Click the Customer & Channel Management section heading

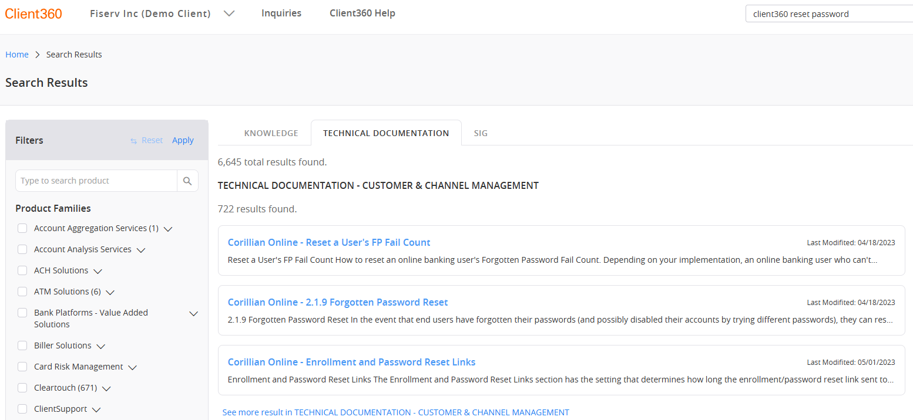pyautogui.click(x=378, y=185)
